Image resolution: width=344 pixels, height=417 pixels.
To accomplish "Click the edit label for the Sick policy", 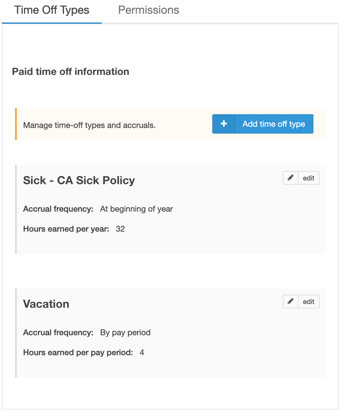I will pos(308,178).
